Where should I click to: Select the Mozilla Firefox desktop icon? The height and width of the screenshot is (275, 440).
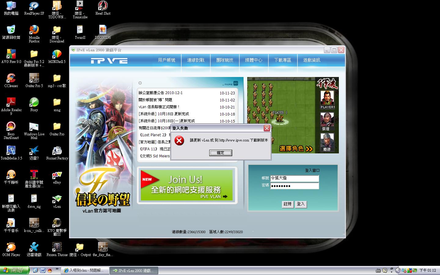[x=34, y=34]
